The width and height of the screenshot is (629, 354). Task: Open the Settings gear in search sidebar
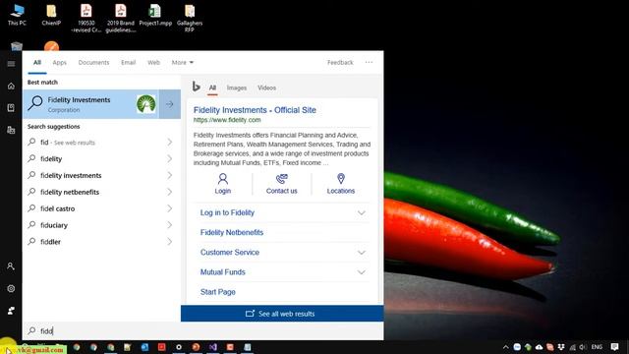(11, 288)
